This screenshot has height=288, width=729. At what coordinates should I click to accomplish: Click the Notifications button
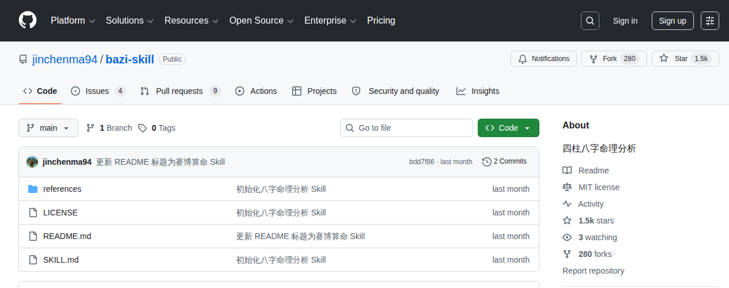(543, 59)
